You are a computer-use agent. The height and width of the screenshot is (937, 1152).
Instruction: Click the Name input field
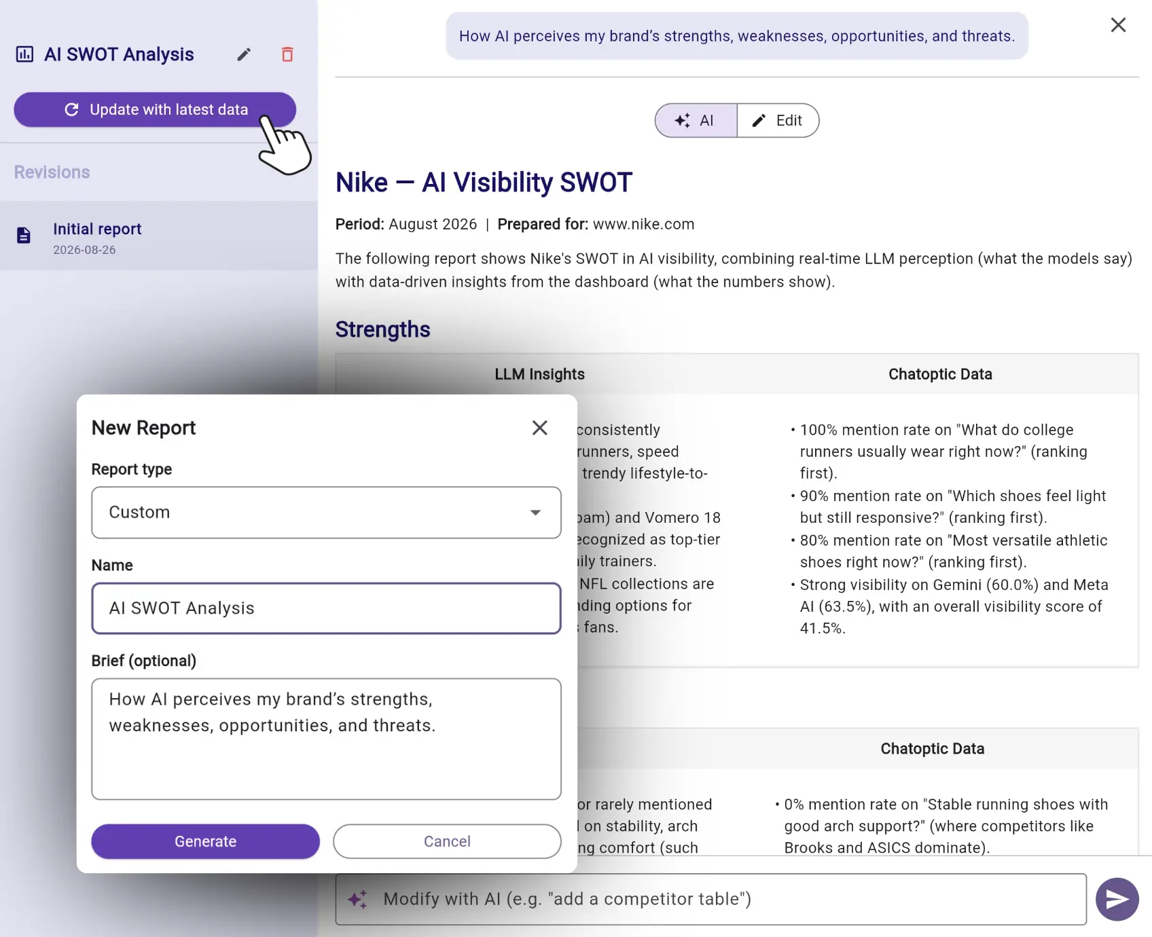pos(326,608)
